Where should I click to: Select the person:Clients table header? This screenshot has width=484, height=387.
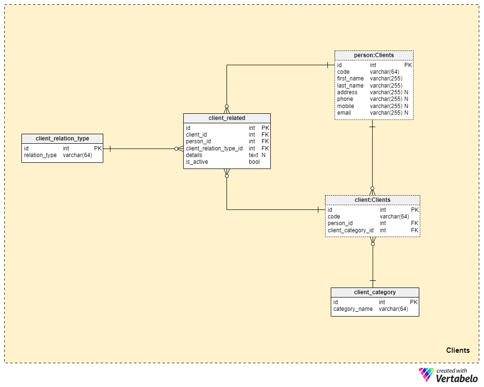pos(374,55)
